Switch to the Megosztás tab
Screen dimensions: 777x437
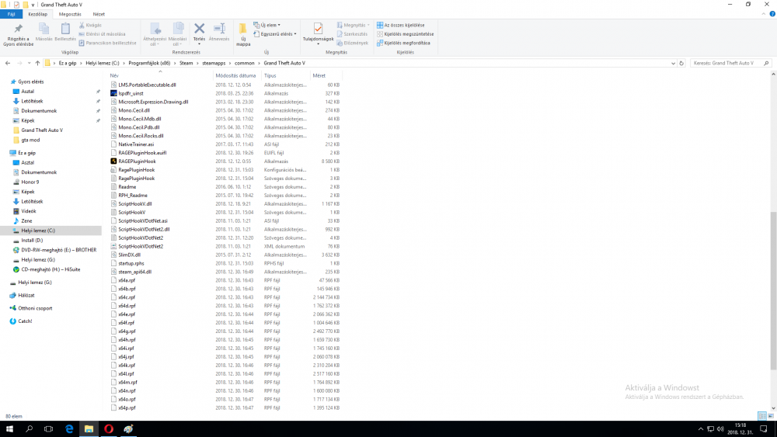click(70, 14)
